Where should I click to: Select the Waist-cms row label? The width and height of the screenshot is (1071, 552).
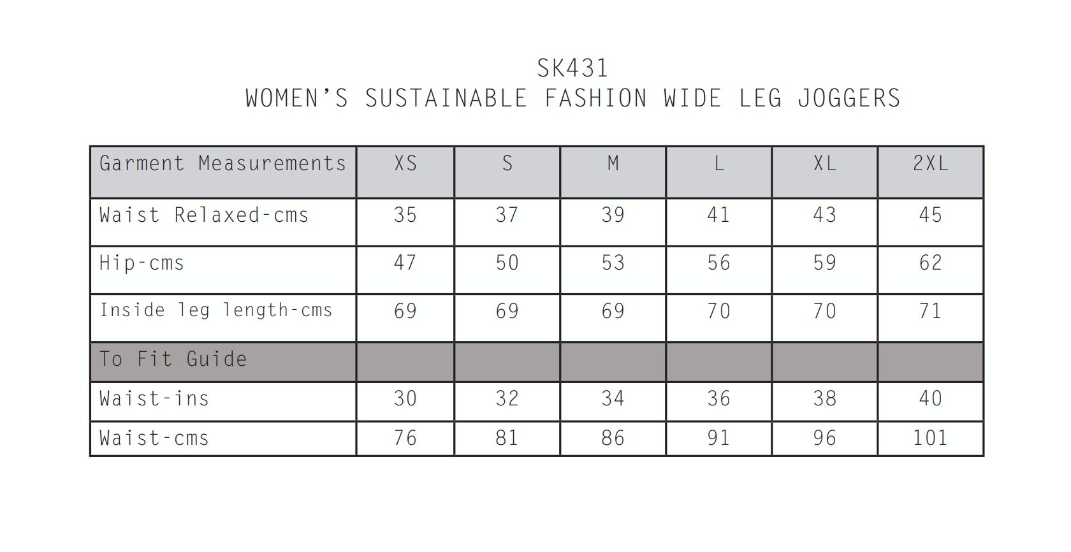pos(154,439)
